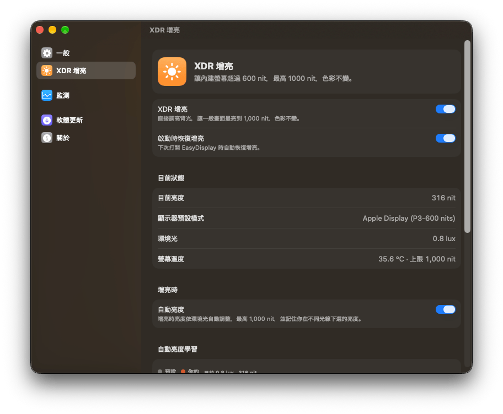This screenshot has width=503, height=414.
Task: Click the XDR 增亮 window title text
Action: 164,30
